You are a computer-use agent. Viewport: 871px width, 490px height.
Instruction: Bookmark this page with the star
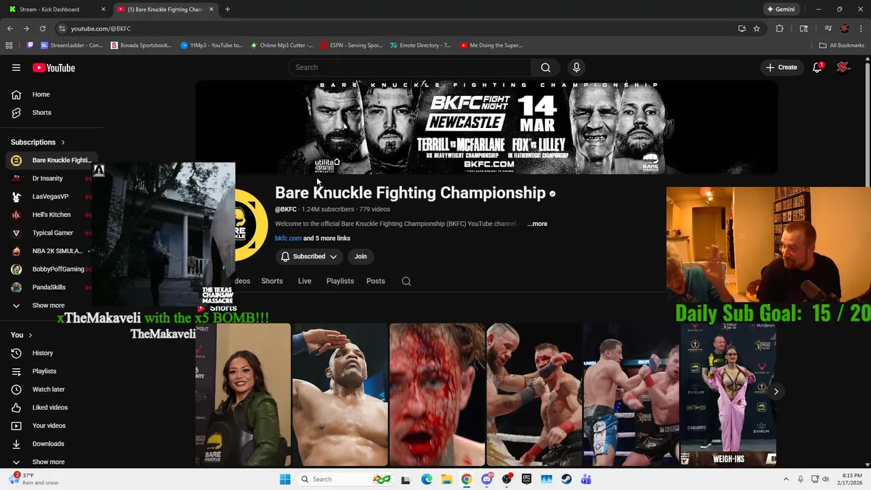(757, 29)
